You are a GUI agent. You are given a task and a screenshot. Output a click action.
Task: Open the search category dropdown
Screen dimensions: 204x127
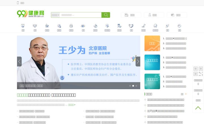(x=56, y=15)
